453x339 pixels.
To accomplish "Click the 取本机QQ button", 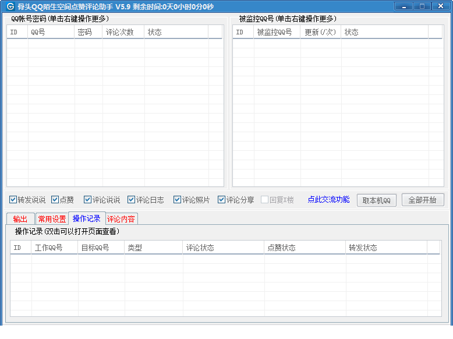I will (377, 200).
